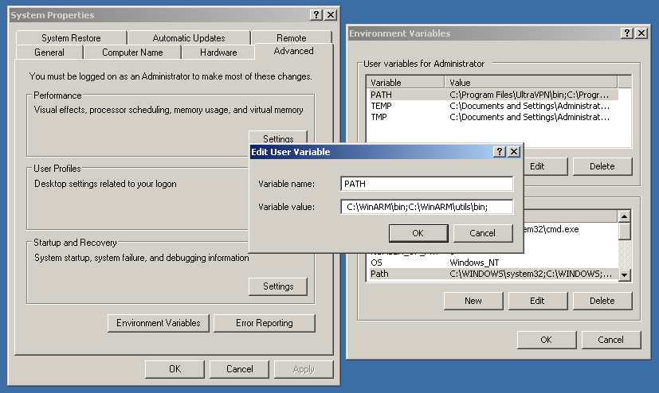Go to the Computer Name tab

tap(132, 53)
